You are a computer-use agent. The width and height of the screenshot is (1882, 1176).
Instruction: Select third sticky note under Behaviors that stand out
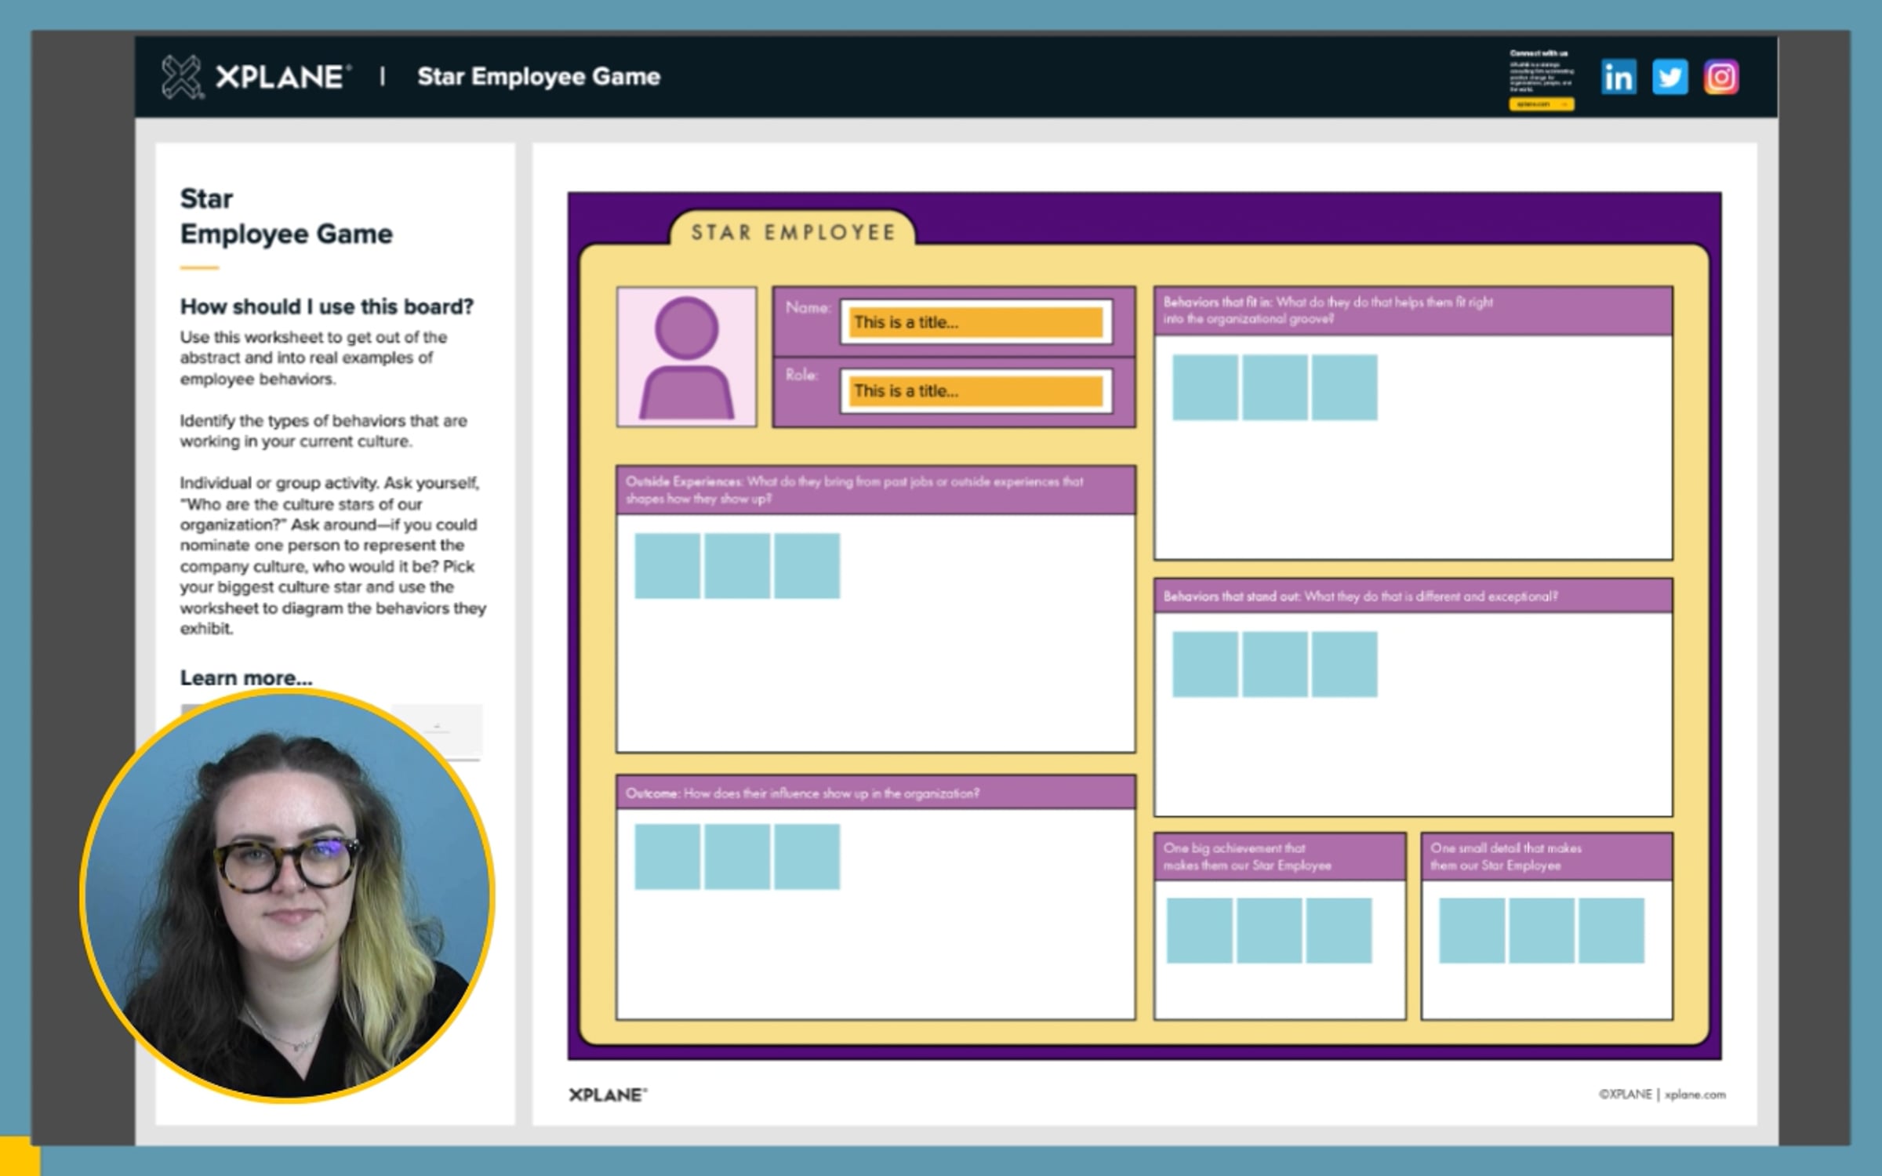[x=1344, y=664]
